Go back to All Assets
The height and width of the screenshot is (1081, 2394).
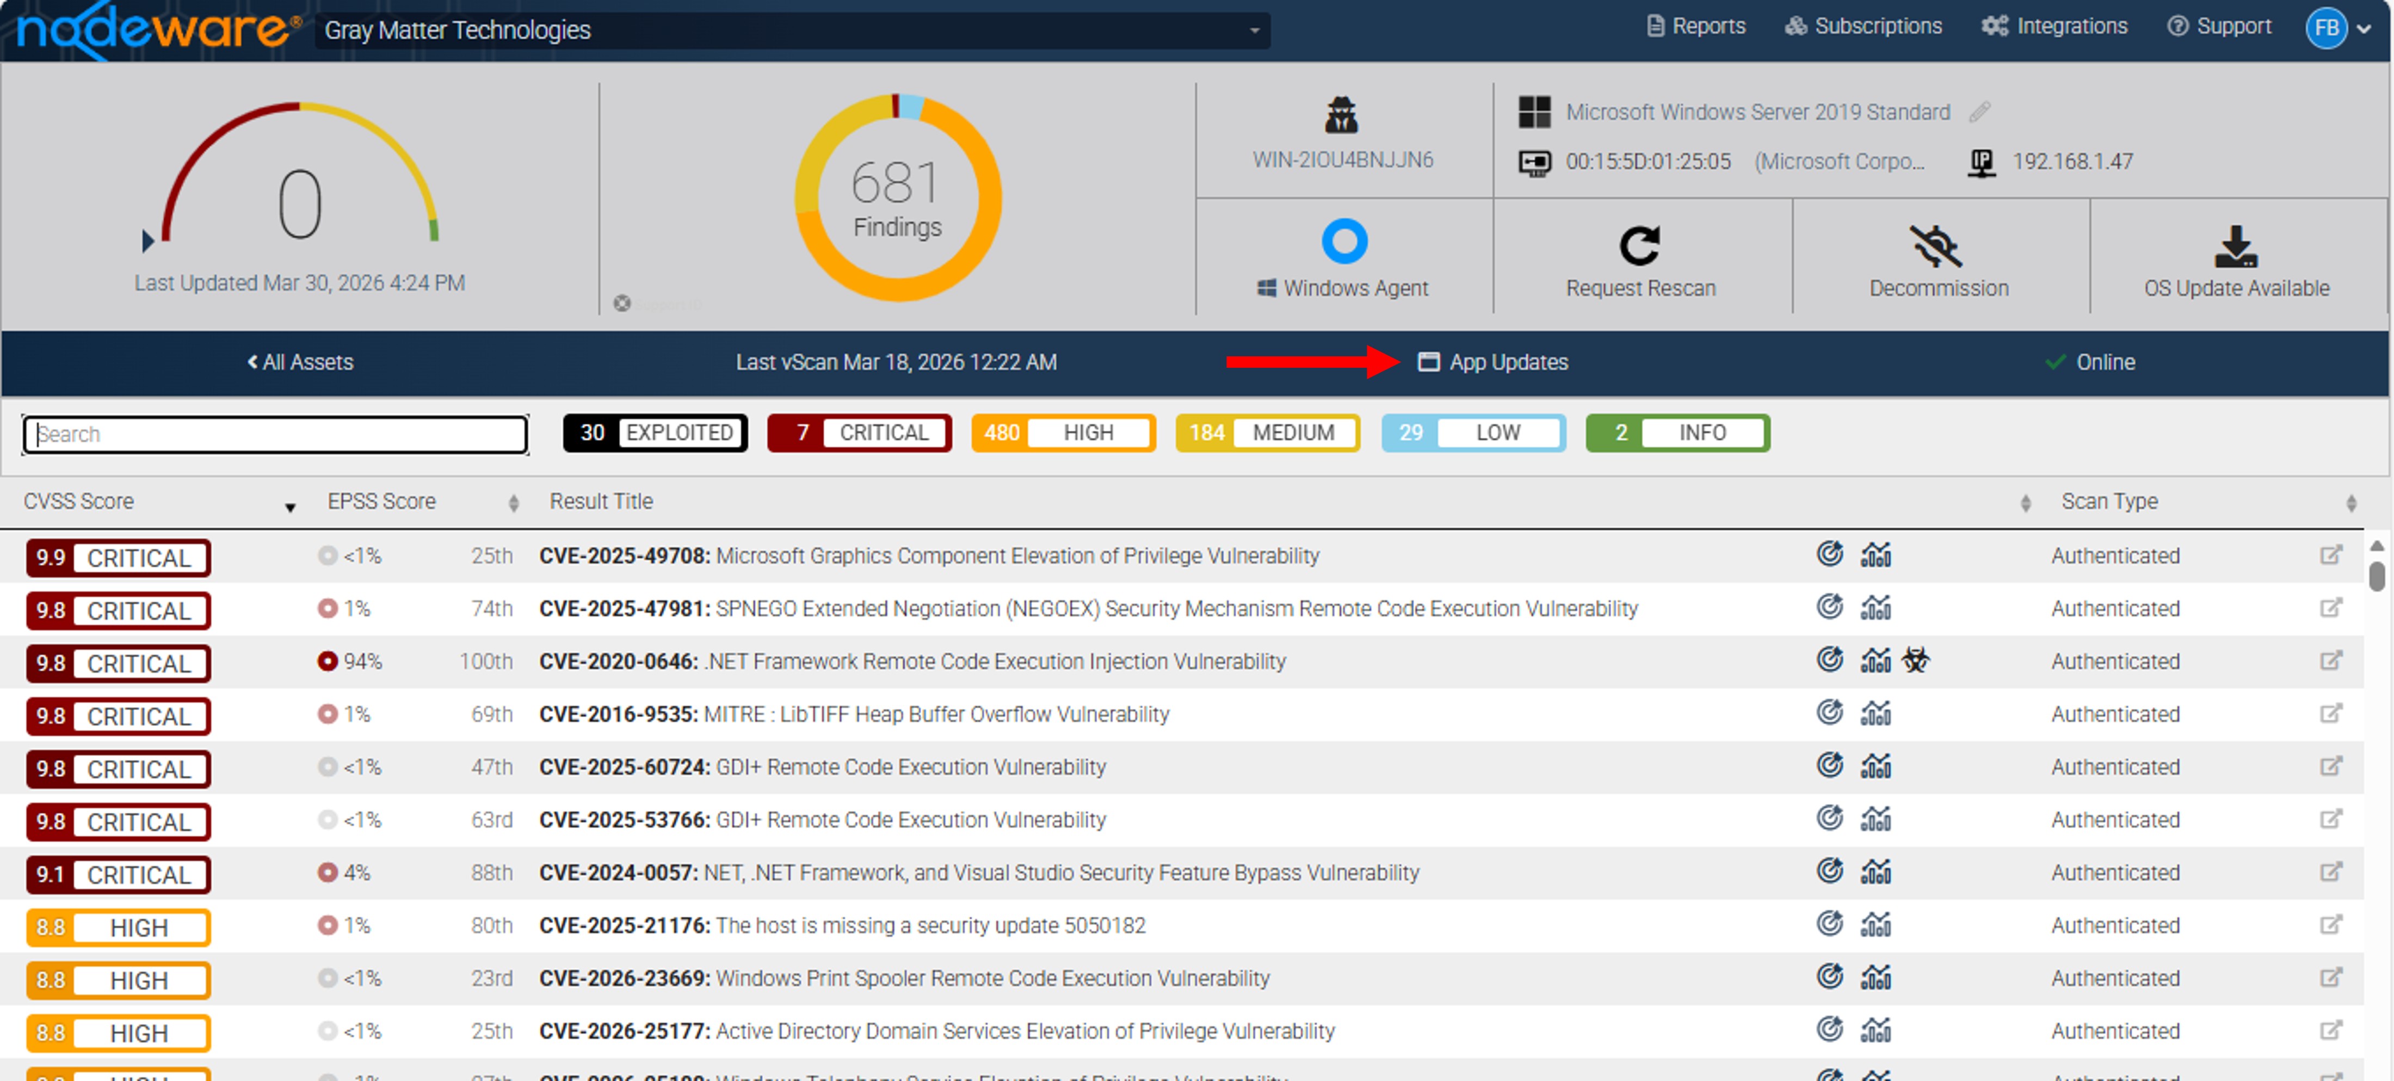tap(300, 362)
